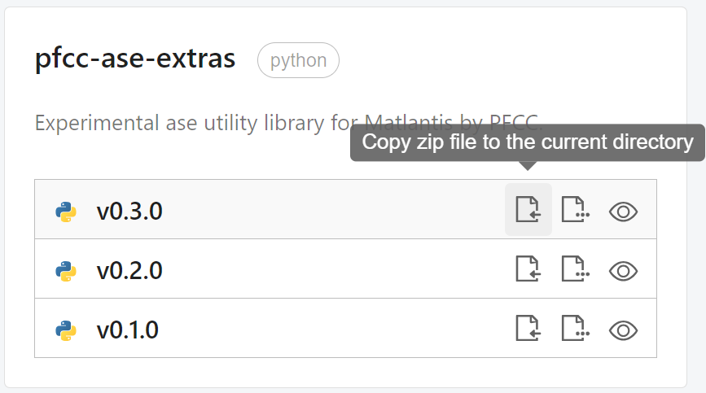Click the Copy zip file tooltip

click(527, 142)
